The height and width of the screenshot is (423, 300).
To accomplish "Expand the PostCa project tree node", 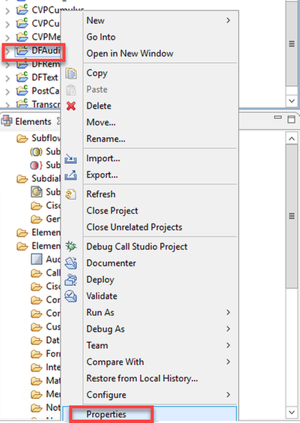I will [7, 91].
